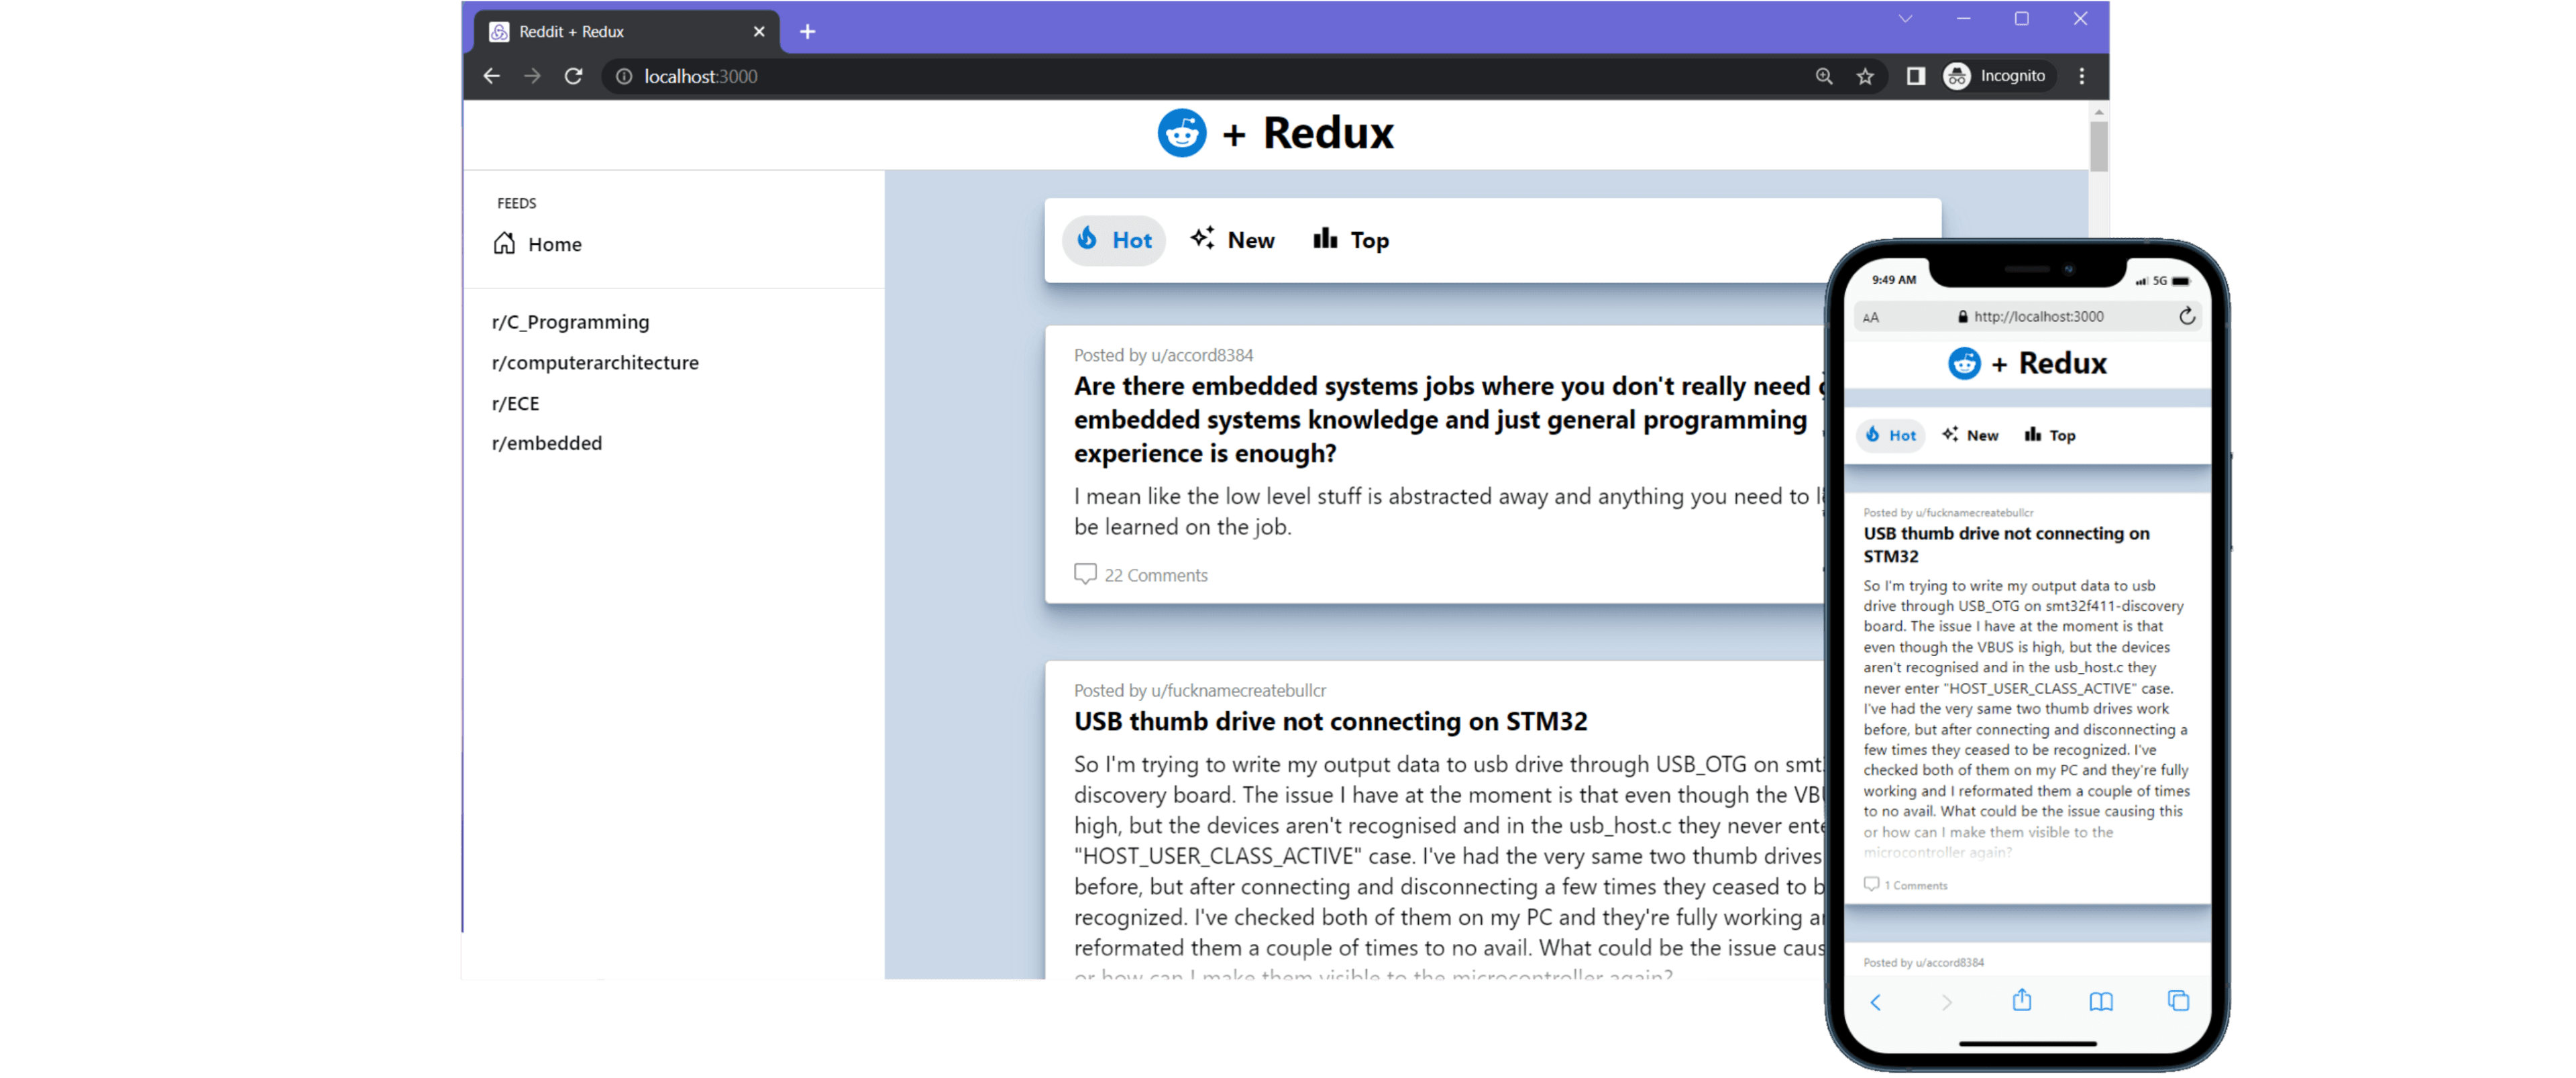This screenshot has height=1078, width=2576.
Task: Click the 22 Comments icon
Action: (x=1085, y=574)
